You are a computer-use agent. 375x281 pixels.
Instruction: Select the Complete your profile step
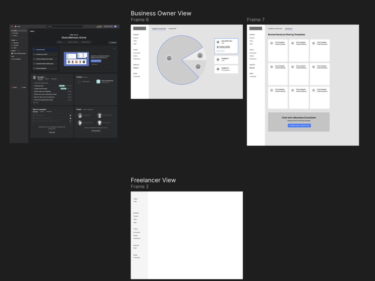point(45,54)
